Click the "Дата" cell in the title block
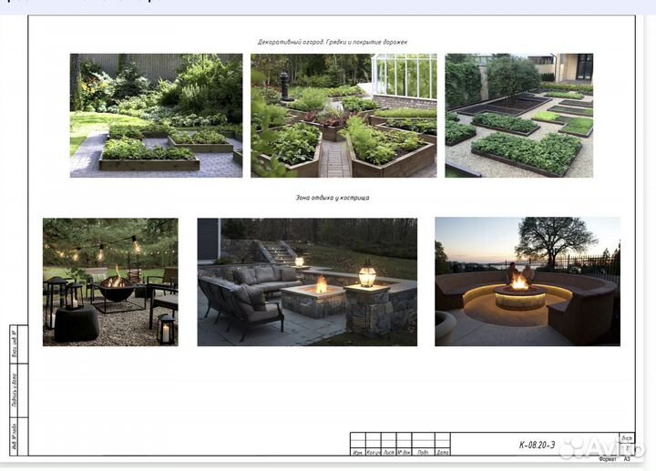 (x=442, y=452)
